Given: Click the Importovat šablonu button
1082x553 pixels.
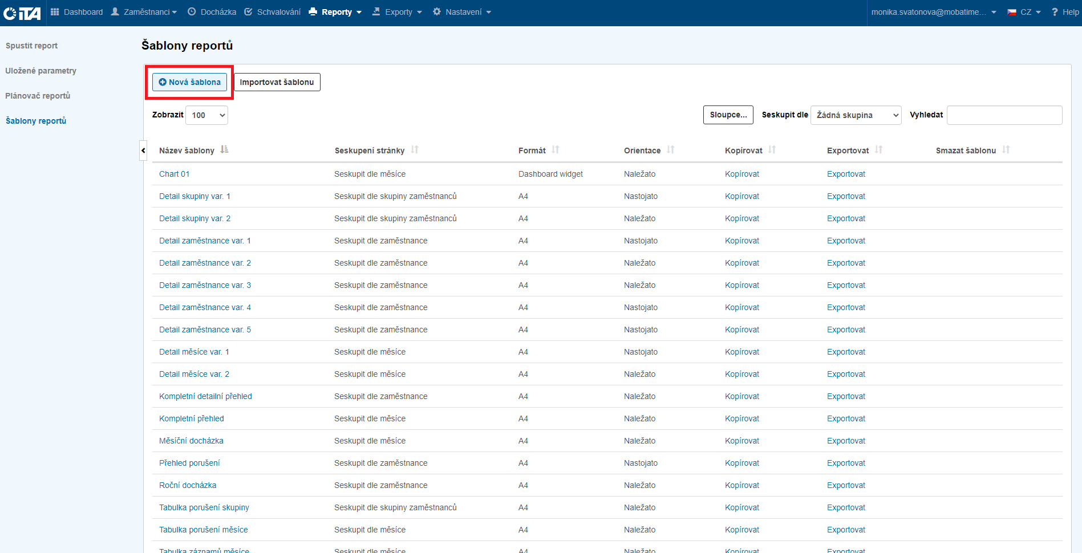Looking at the screenshot, I should tap(277, 82).
